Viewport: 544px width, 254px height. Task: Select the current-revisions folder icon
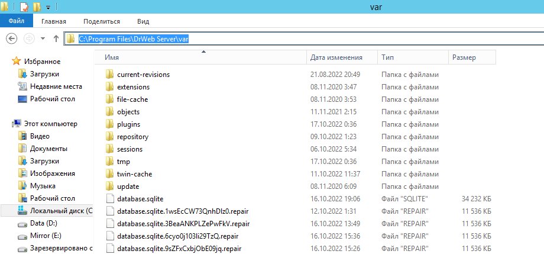(x=109, y=75)
